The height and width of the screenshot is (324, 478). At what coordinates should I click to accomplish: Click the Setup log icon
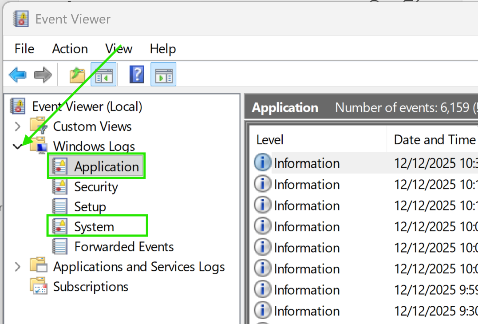60,206
